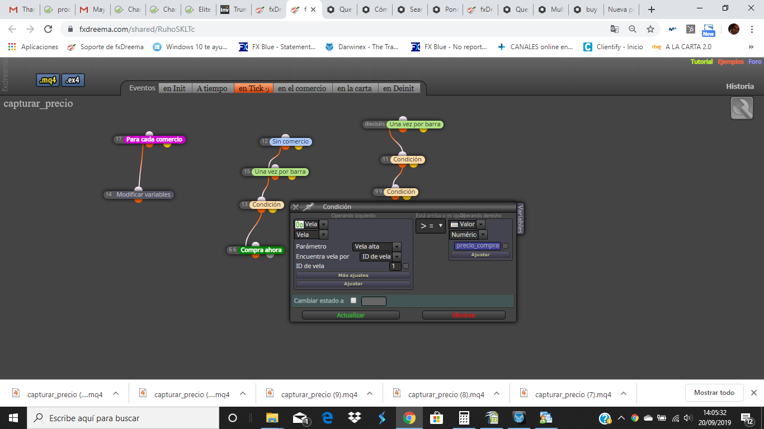Click the precio_compra variable field
The image size is (764, 429).
(478, 246)
